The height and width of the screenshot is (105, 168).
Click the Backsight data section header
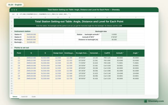[101, 31]
